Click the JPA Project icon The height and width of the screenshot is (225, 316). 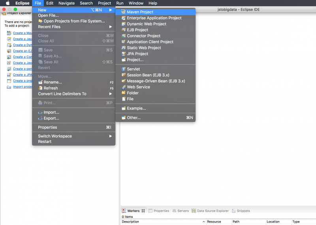pyautogui.click(x=124, y=54)
